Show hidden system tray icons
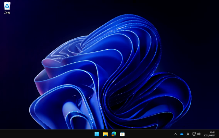Viewport: 219px width, 138px height. point(176,134)
